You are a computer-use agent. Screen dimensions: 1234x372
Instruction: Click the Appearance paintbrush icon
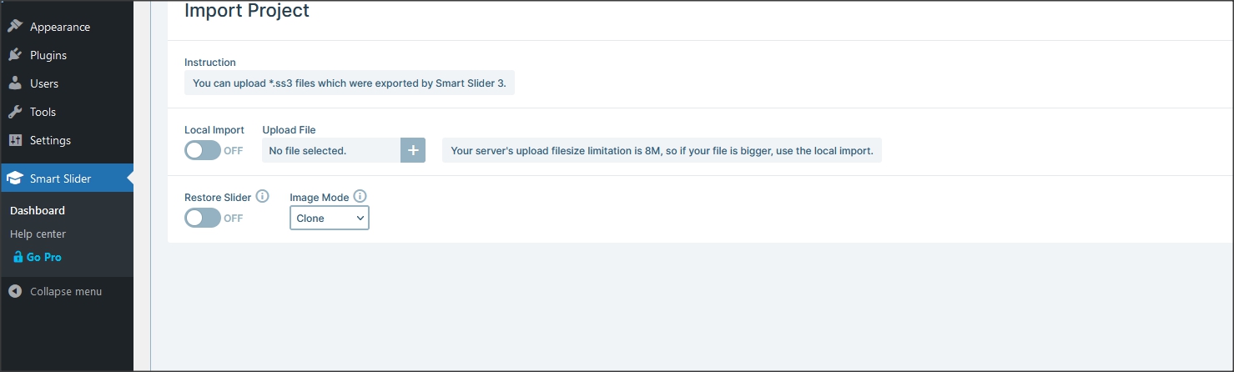click(x=15, y=27)
